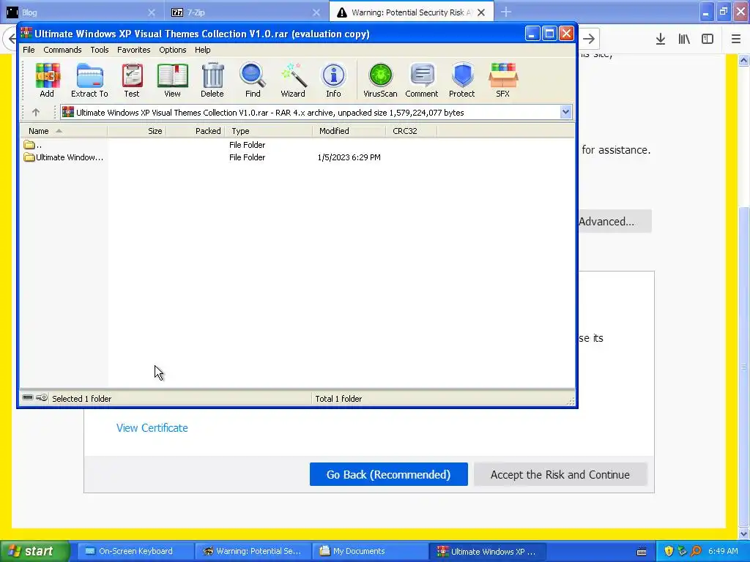This screenshot has height=562, width=750.
Task: Open the Find magnifier tool
Action: pyautogui.click(x=253, y=80)
